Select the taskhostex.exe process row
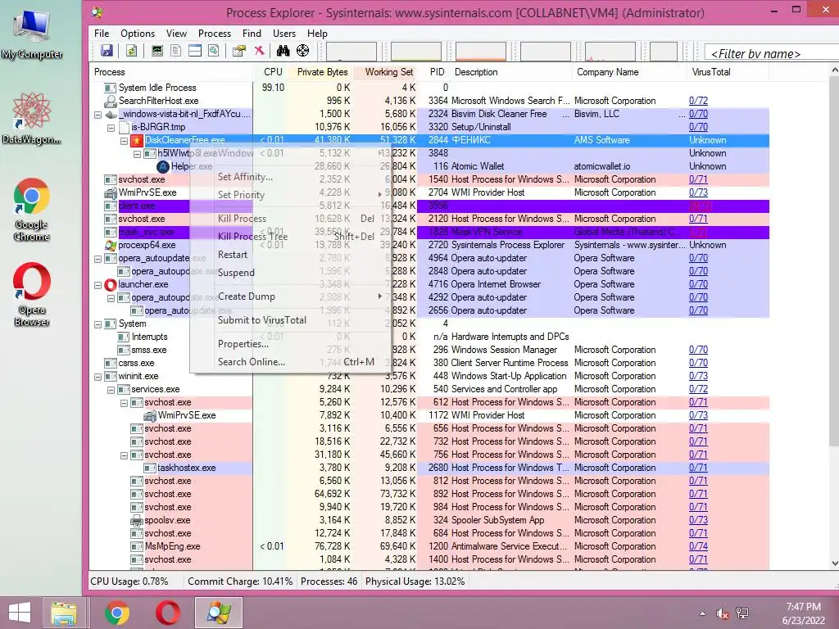This screenshot has height=629, width=839. pos(429,468)
